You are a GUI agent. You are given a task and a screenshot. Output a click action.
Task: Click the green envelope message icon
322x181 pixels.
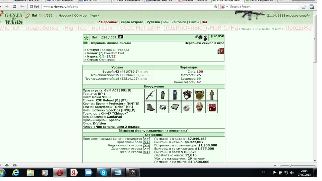pos(86,43)
